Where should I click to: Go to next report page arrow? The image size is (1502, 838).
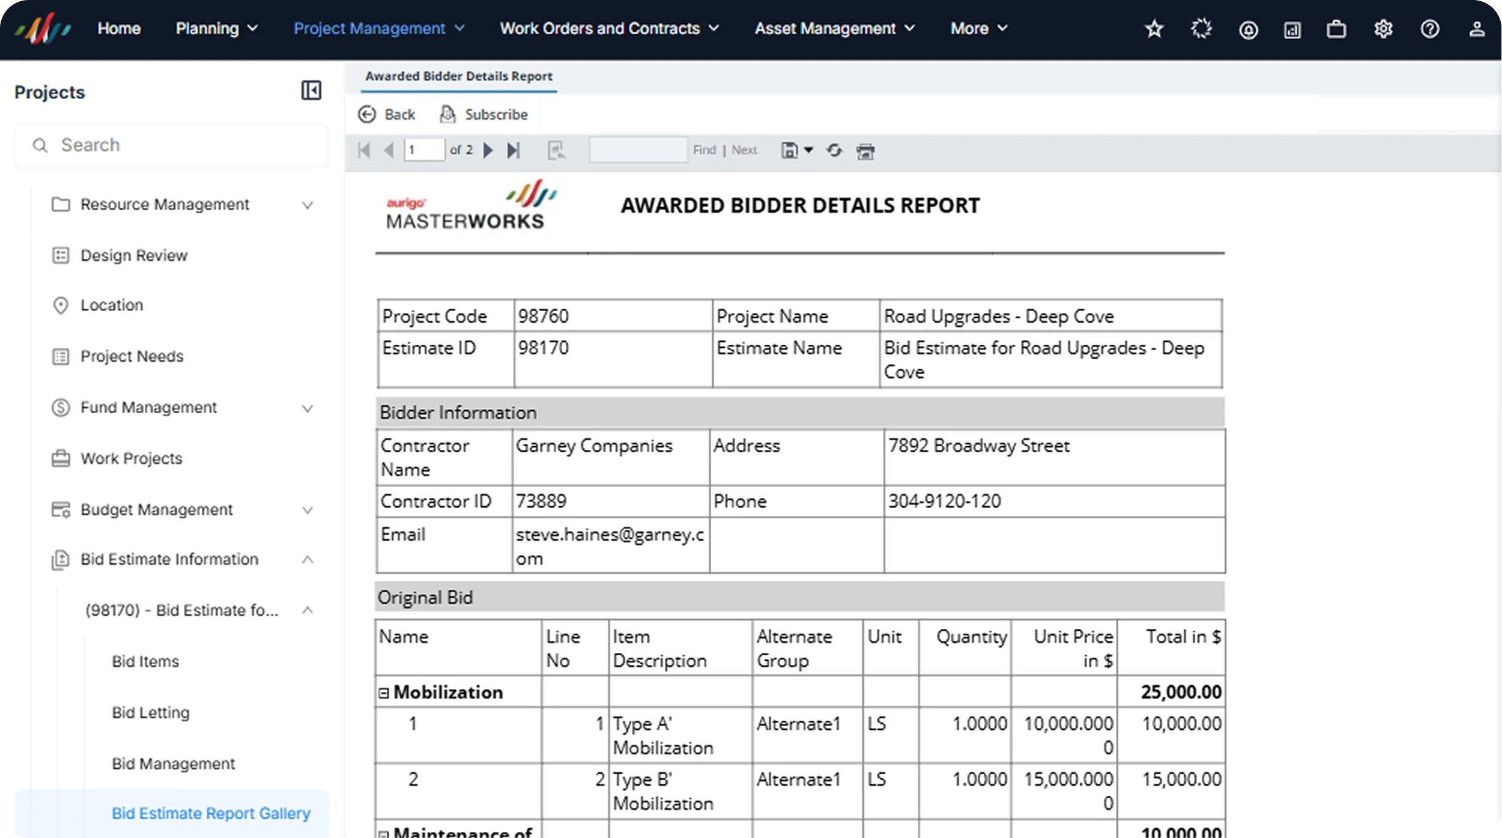(x=488, y=150)
